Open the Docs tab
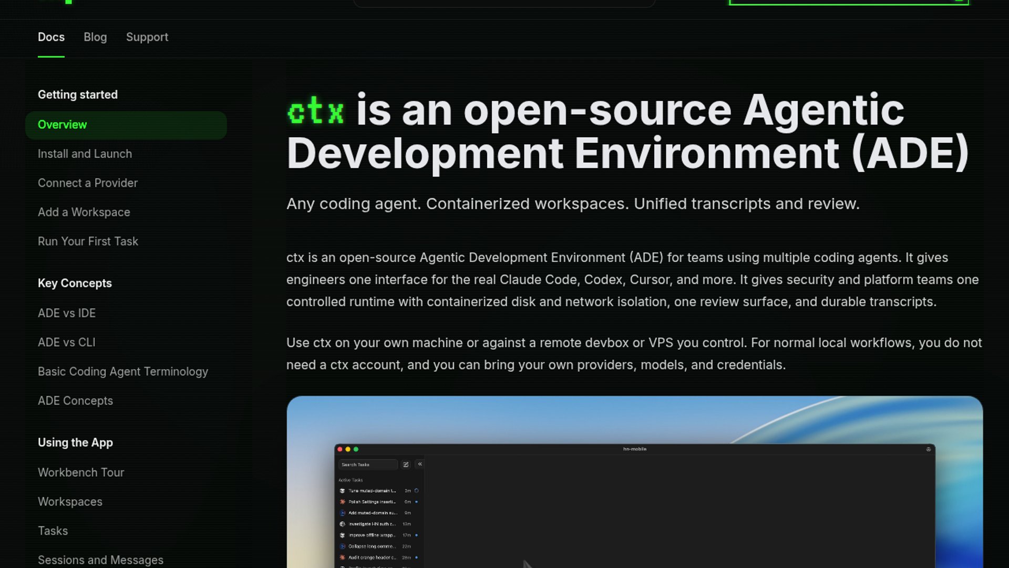This screenshot has width=1009, height=568. pyautogui.click(x=51, y=37)
